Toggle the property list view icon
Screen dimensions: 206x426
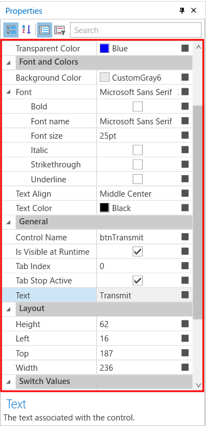(44, 30)
